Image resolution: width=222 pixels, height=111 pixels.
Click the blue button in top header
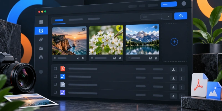point(169,4)
